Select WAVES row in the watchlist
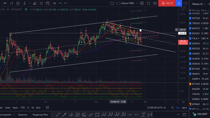The width and height of the screenshot is (210, 118). tap(199, 74)
